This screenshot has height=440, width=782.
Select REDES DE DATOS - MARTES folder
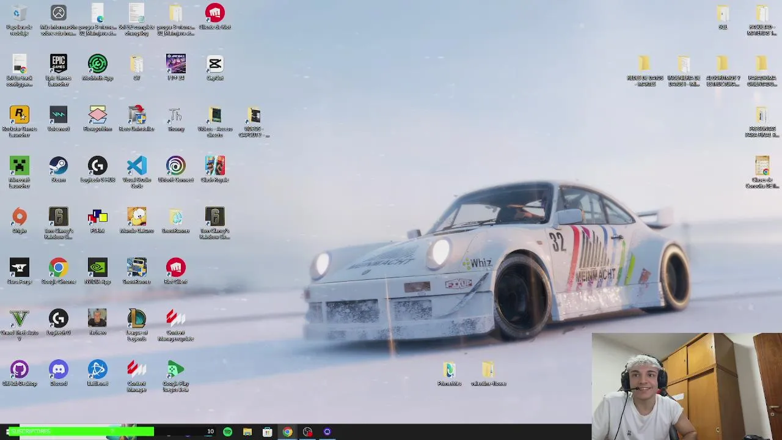coord(645,70)
